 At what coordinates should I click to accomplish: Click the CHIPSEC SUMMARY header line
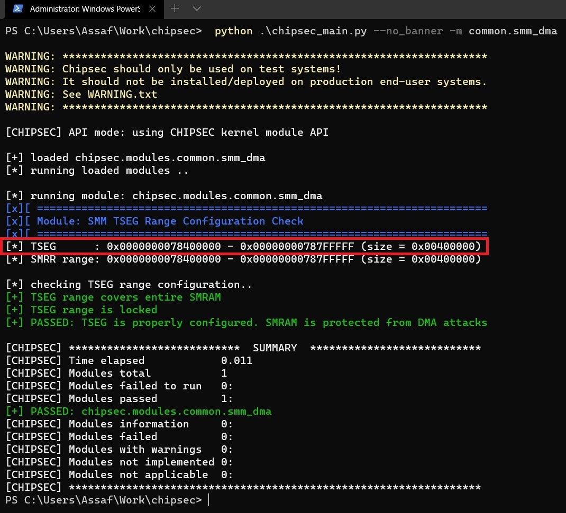[x=243, y=348]
